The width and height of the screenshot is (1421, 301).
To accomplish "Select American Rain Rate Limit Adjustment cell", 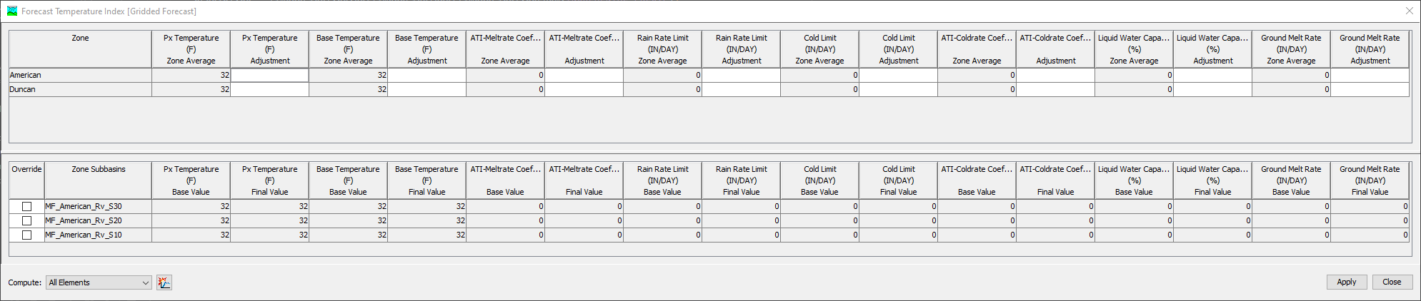I will (741, 75).
